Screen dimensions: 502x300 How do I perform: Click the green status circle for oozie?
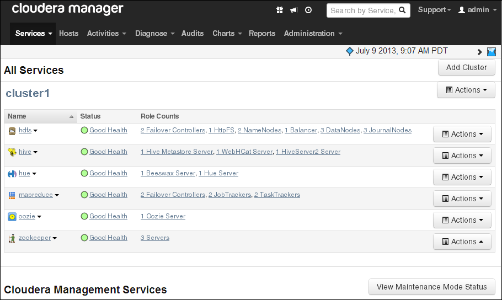(x=84, y=216)
